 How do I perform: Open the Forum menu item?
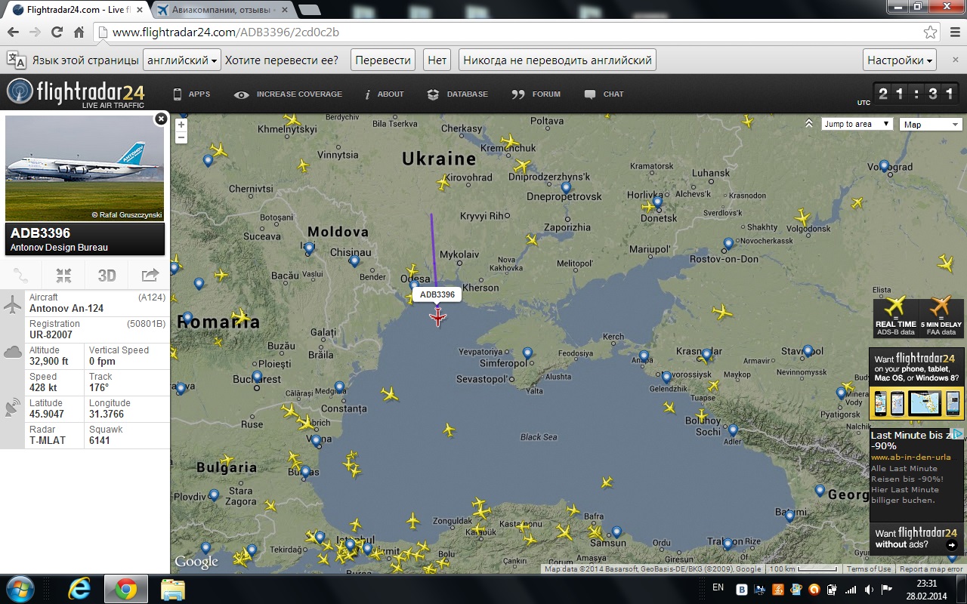tap(536, 94)
